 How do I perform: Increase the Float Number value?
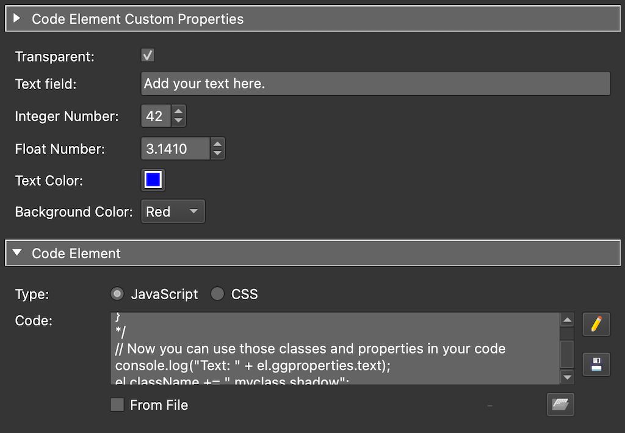tap(217, 144)
